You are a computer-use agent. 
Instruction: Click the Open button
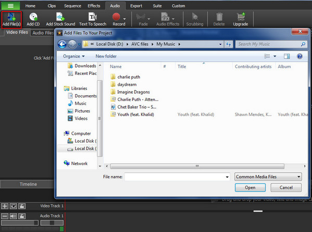[250, 187]
